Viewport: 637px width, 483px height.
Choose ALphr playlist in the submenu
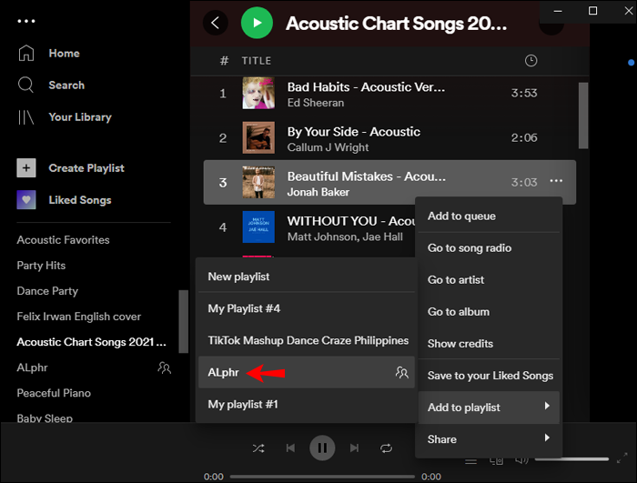click(223, 372)
